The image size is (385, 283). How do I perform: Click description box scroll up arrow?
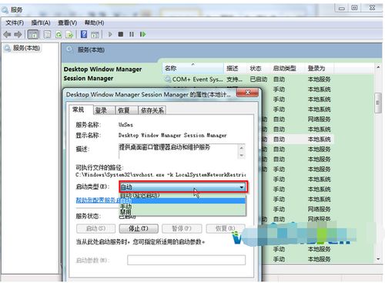click(241, 148)
